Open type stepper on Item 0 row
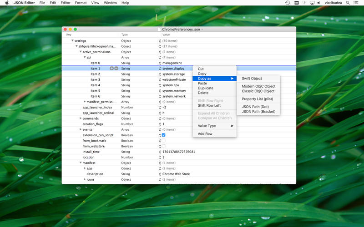This screenshot has height=227, width=364. (160, 63)
